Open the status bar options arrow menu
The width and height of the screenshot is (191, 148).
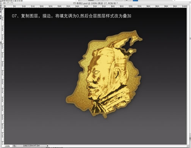(47, 146)
